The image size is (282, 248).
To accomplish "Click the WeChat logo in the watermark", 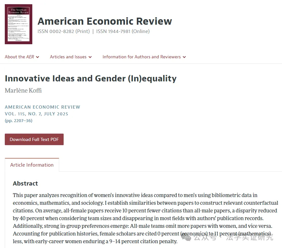I will pos(186,237).
